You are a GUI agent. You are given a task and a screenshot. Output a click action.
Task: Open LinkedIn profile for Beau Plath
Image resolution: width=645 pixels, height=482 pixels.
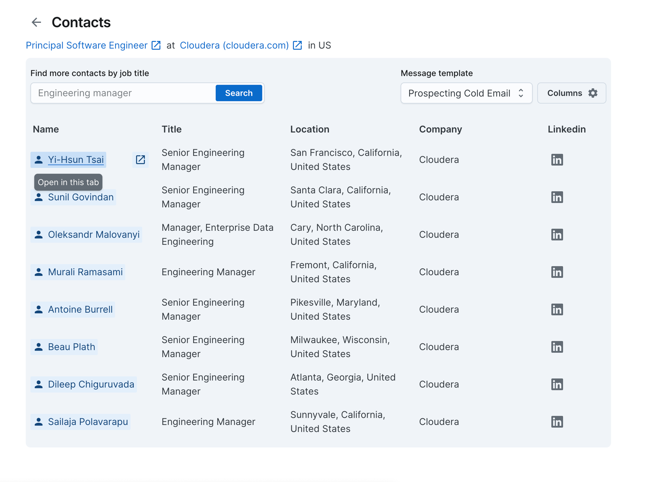click(x=557, y=347)
